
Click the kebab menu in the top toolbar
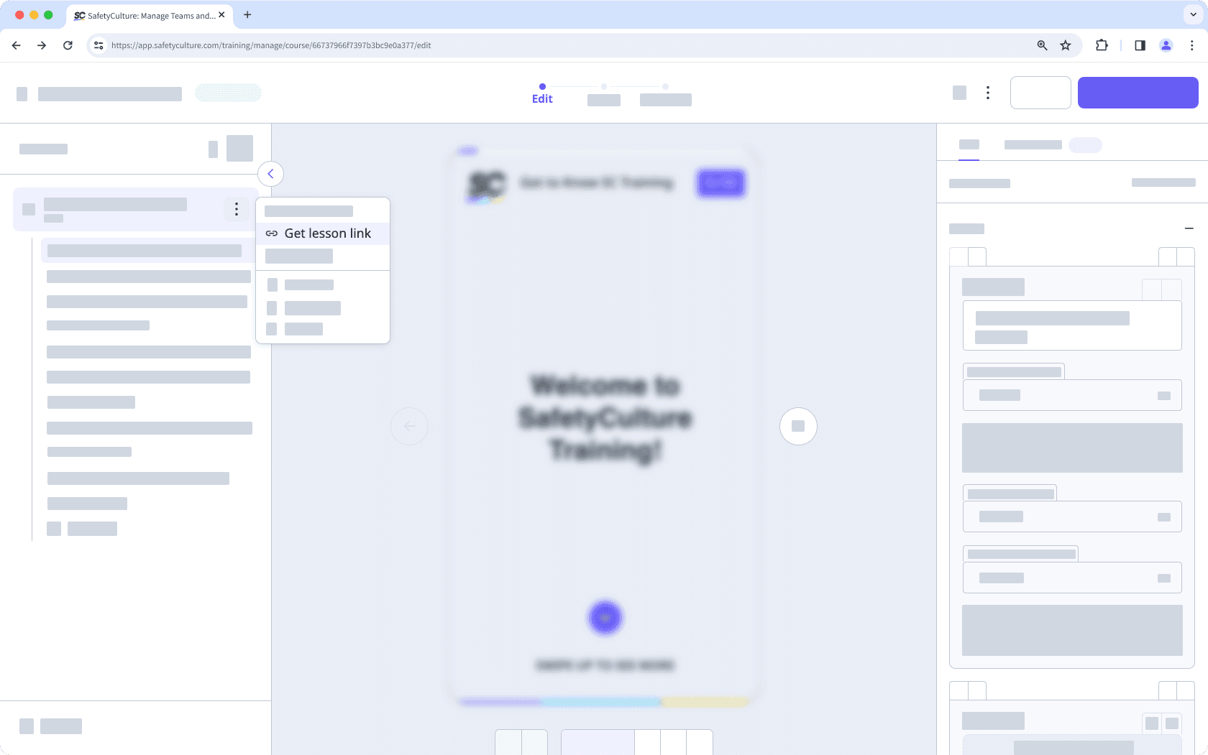(988, 93)
